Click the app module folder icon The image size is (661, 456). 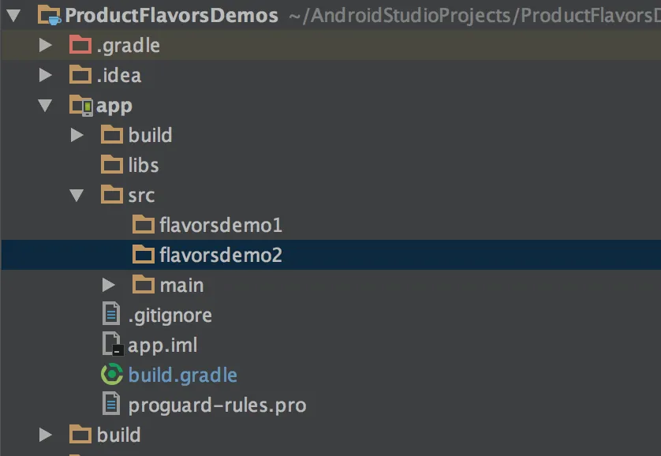point(81,105)
